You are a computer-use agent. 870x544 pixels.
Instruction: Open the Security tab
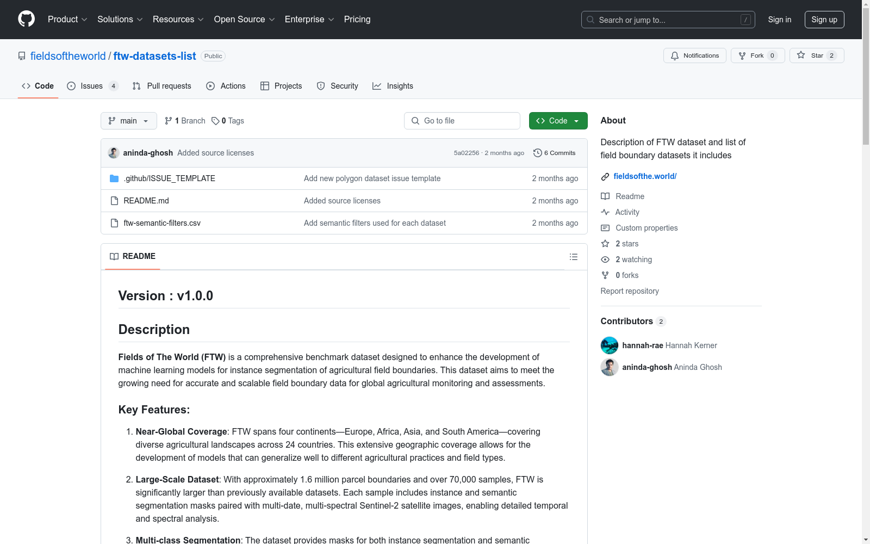click(x=337, y=86)
